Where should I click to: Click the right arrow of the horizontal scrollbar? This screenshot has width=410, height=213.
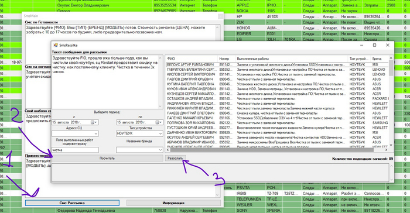386,150
